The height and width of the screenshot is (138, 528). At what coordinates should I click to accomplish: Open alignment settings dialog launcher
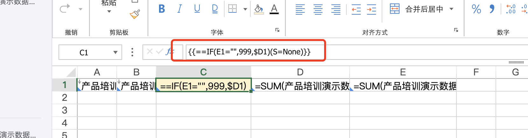click(x=456, y=30)
